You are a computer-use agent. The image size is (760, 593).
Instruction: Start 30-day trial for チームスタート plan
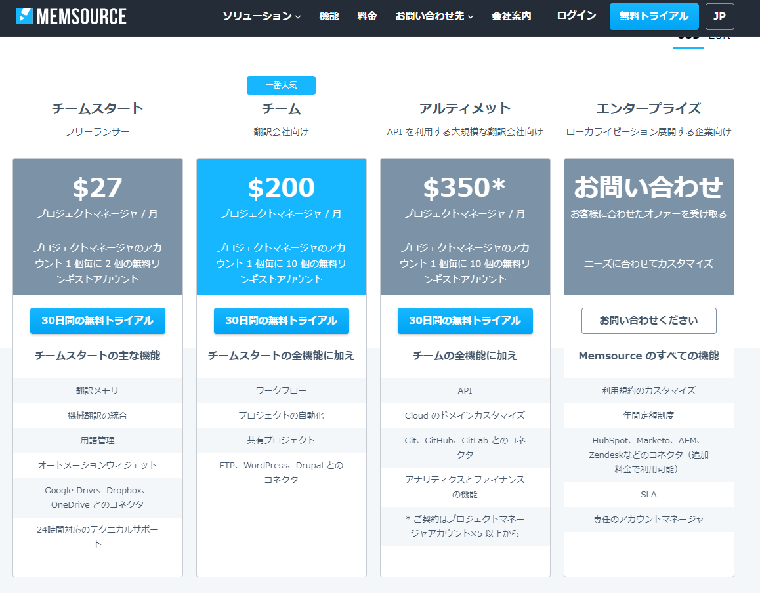click(97, 321)
